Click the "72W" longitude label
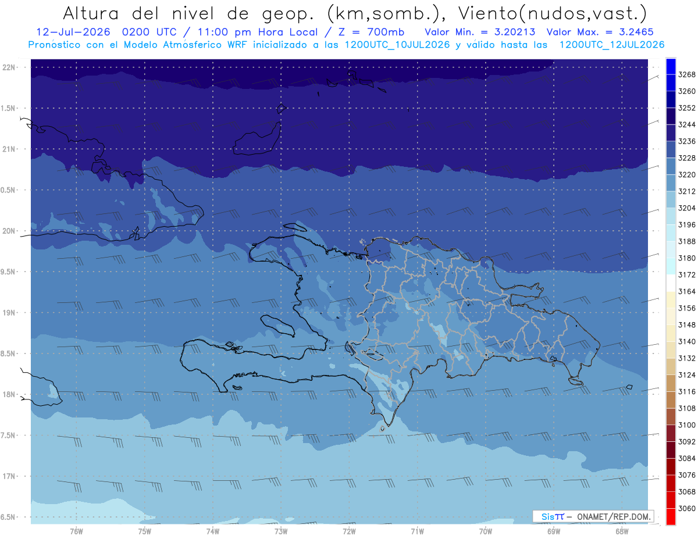The height and width of the screenshot is (539, 698). (349, 531)
